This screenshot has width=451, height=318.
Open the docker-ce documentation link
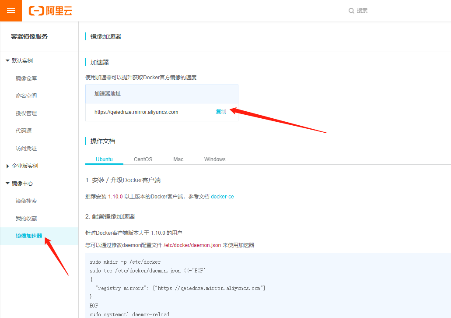coord(222,196)
